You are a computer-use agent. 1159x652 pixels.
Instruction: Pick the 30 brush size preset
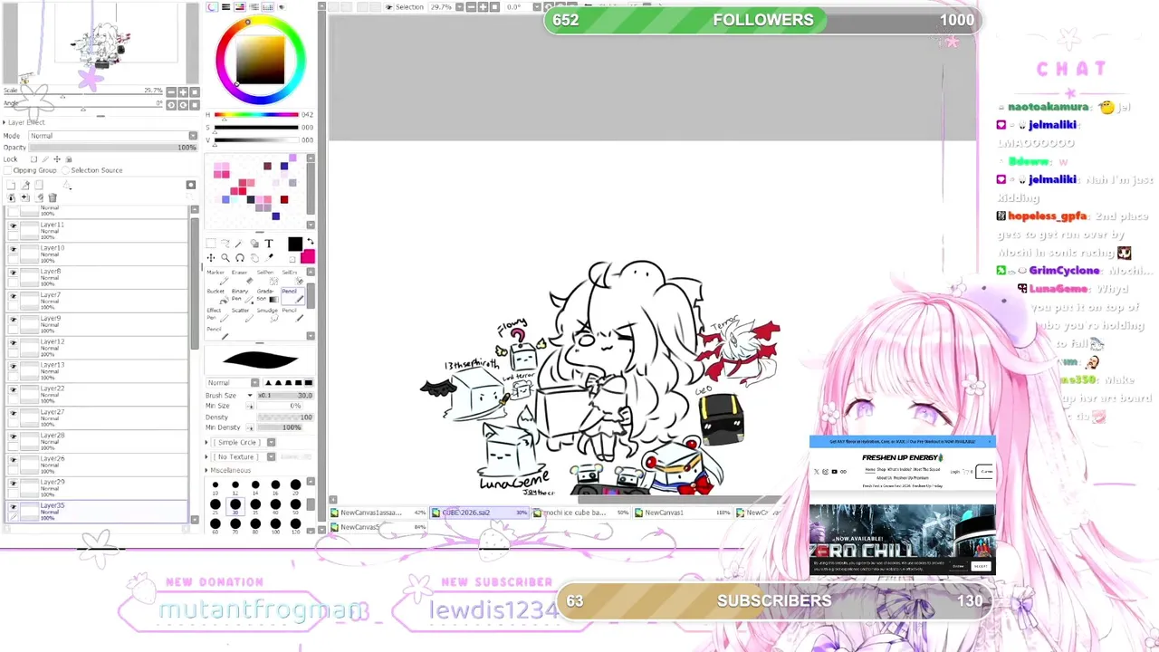coord(235,507)
